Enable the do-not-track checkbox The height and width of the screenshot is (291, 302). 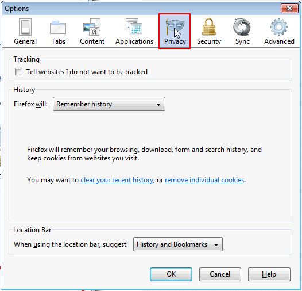coord(19,71)
